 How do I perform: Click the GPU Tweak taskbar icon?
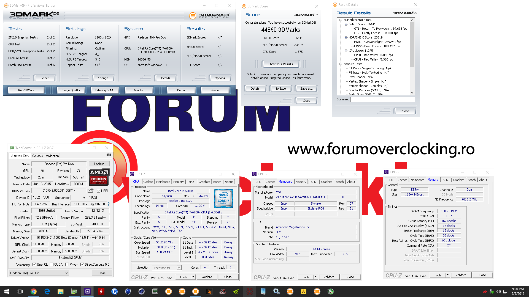tap(223, 291)
